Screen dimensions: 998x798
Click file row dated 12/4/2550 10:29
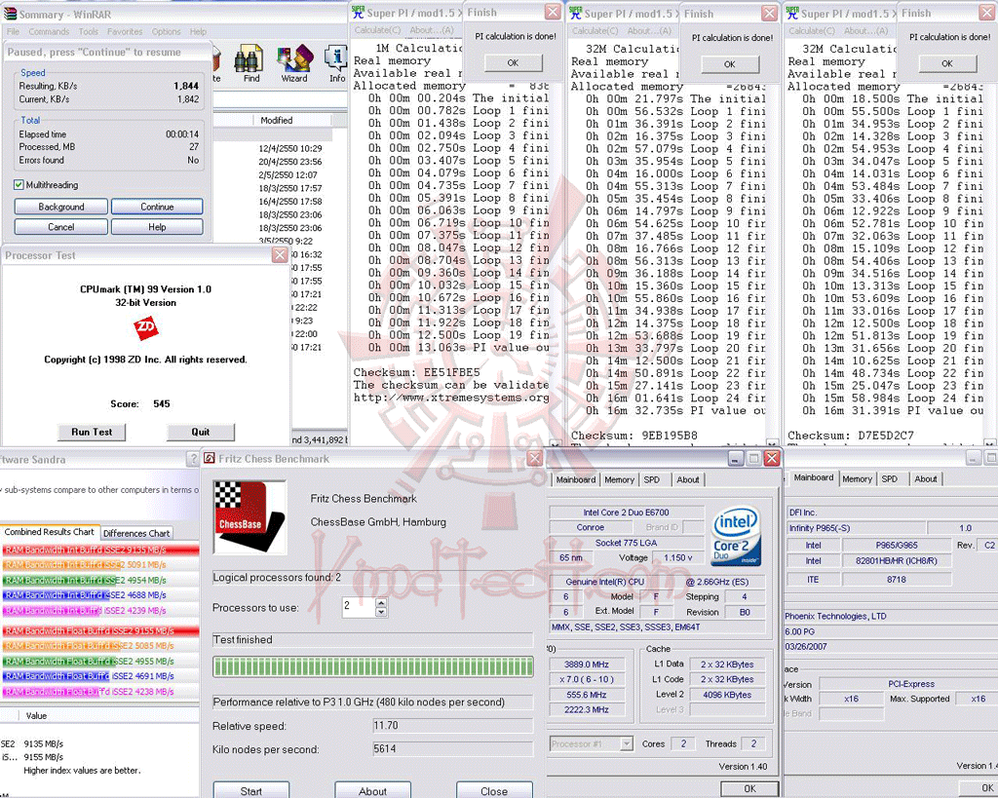[290, 148]
